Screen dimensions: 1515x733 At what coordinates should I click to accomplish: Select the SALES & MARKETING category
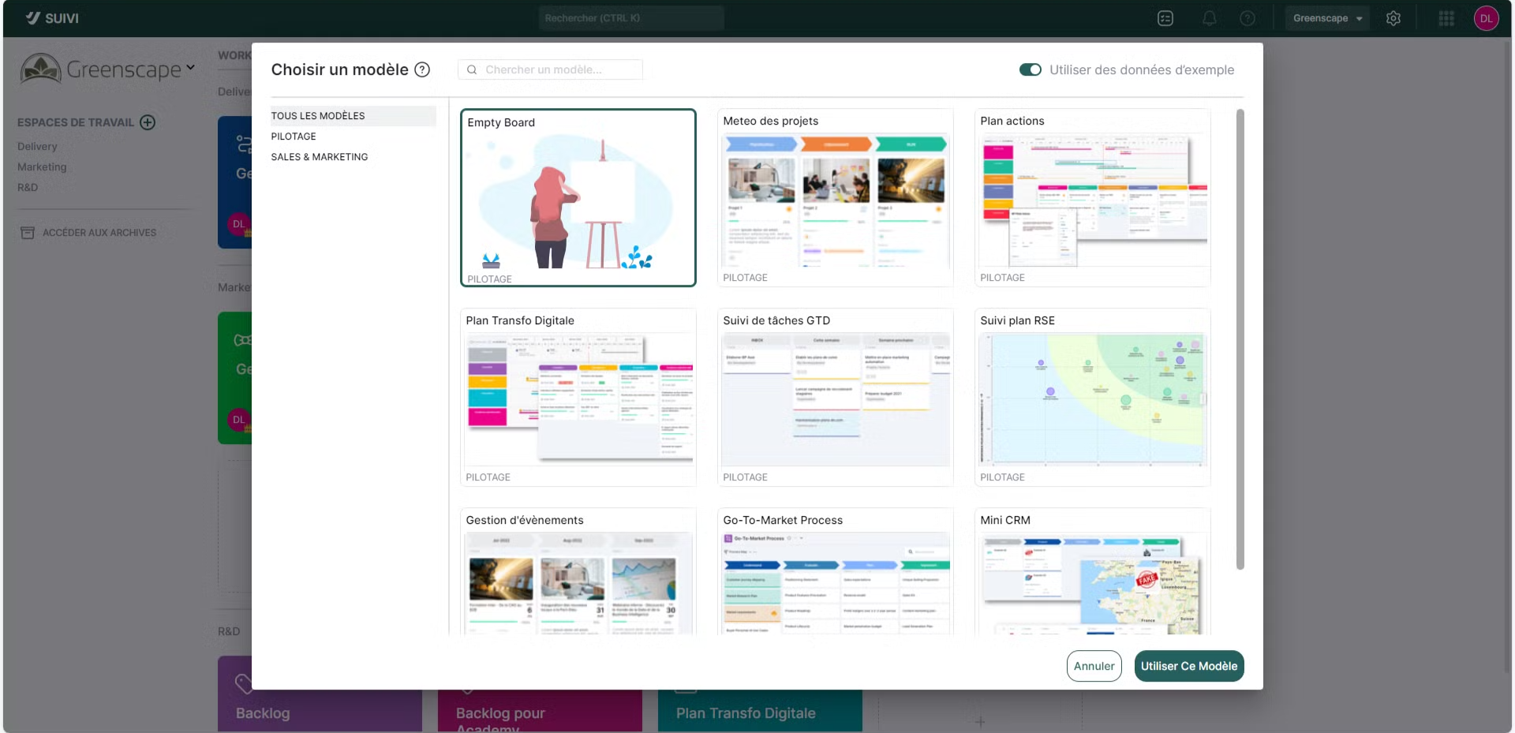click(x=320, y=157)
